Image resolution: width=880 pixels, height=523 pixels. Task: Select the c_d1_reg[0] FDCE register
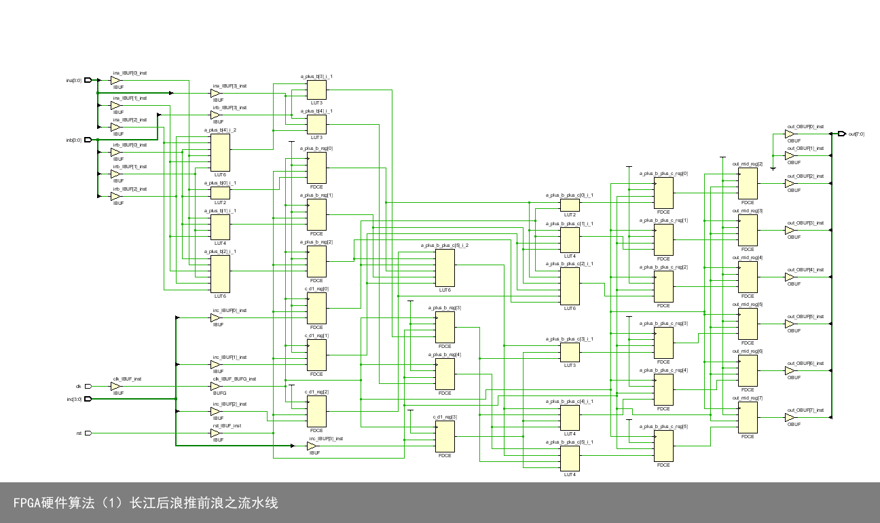[316, 308]
